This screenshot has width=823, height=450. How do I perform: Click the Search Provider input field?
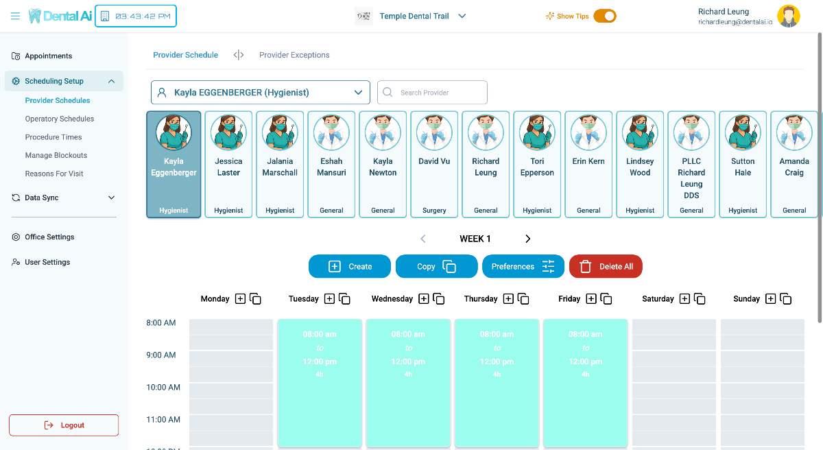point(439,93)
